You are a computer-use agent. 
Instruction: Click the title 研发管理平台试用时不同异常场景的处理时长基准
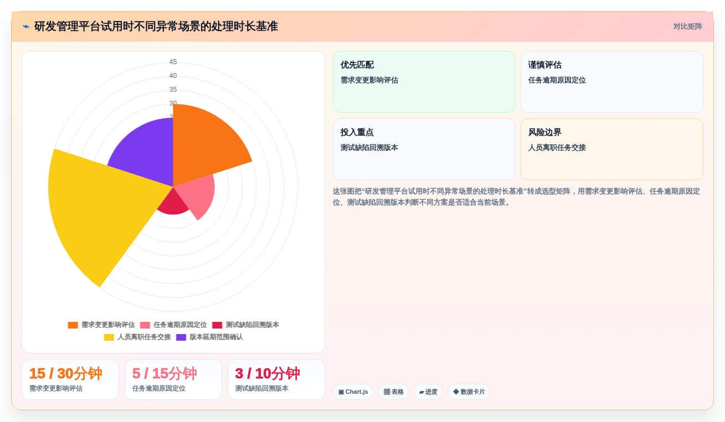pyautogui.click(x=156, y=27)
